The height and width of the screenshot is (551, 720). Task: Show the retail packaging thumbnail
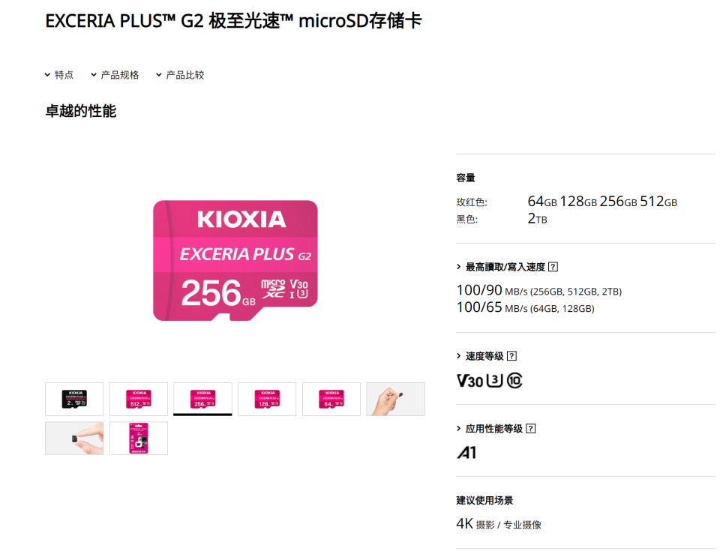(x=139, y=438)
